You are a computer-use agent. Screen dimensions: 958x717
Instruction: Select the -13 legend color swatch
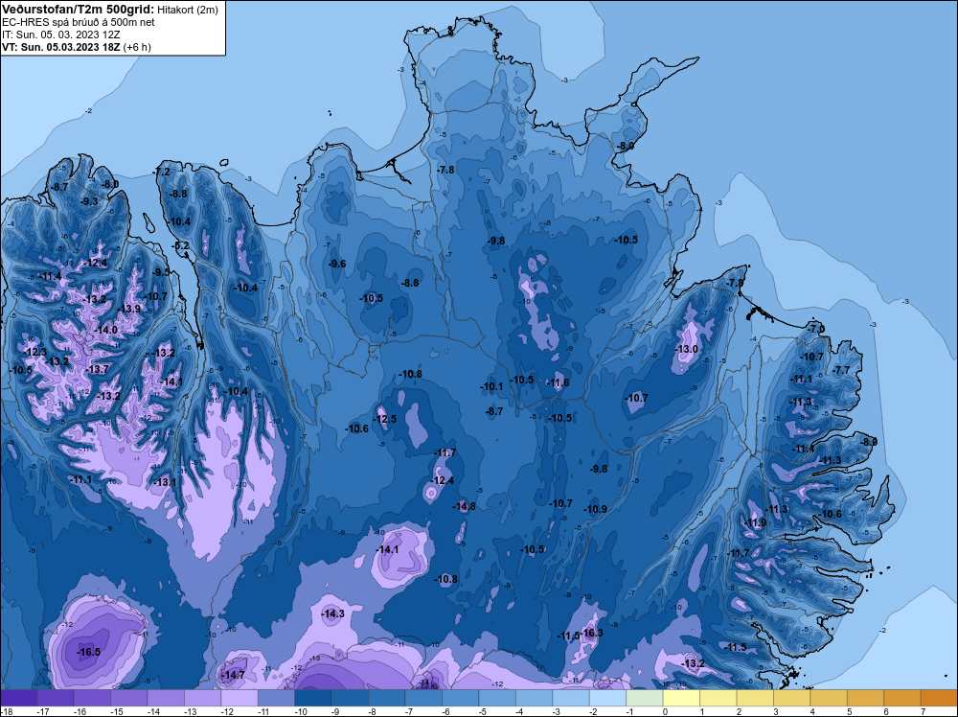pos(202,698)
